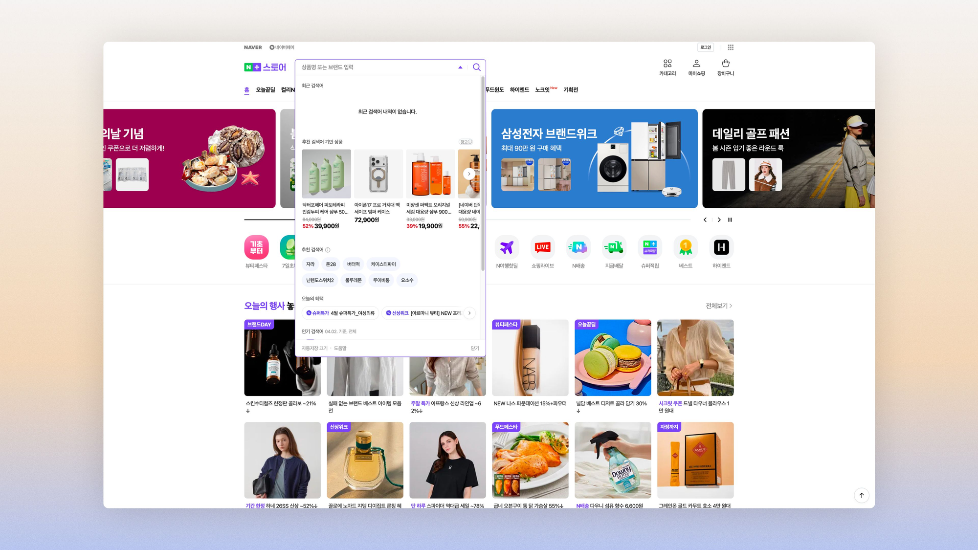Go to next banner slide

719,220
